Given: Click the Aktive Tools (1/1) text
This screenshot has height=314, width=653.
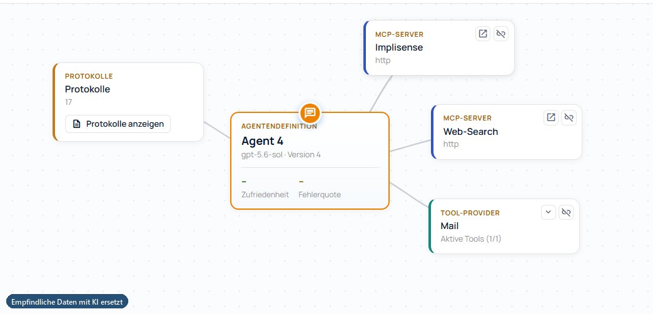Looking at the screenshot, I should (x=471, y=239).
